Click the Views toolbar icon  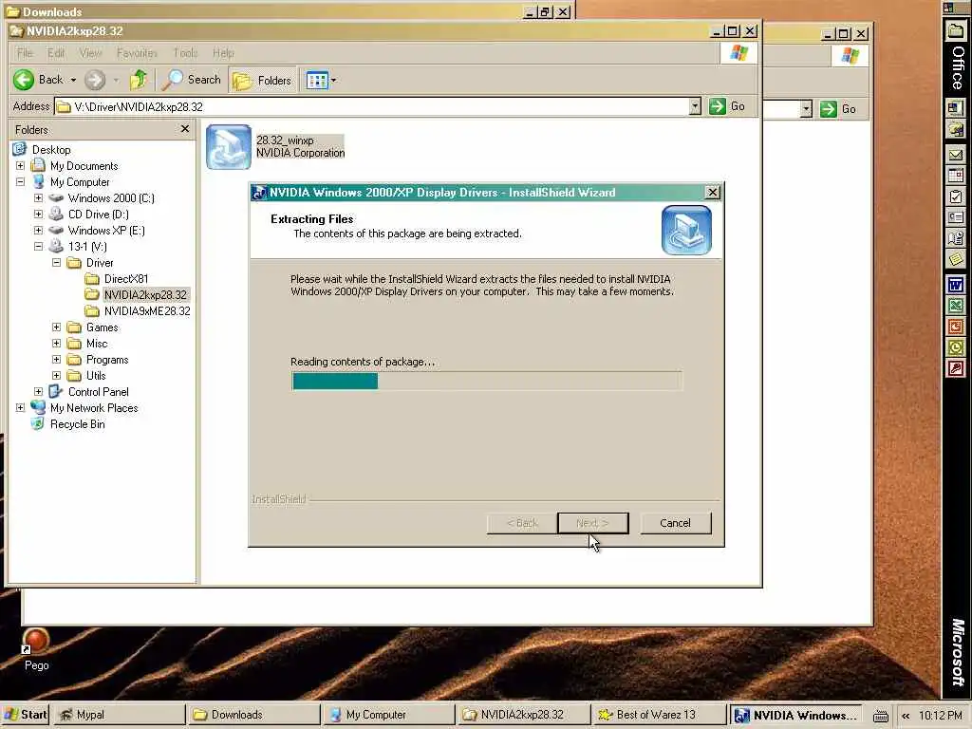(317, 81)
